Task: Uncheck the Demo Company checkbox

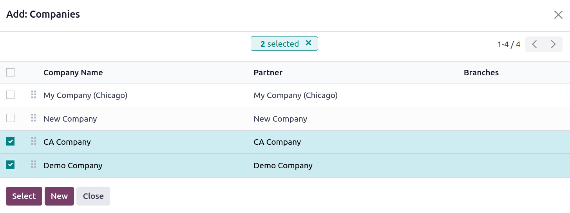Action: click(11, 165)
